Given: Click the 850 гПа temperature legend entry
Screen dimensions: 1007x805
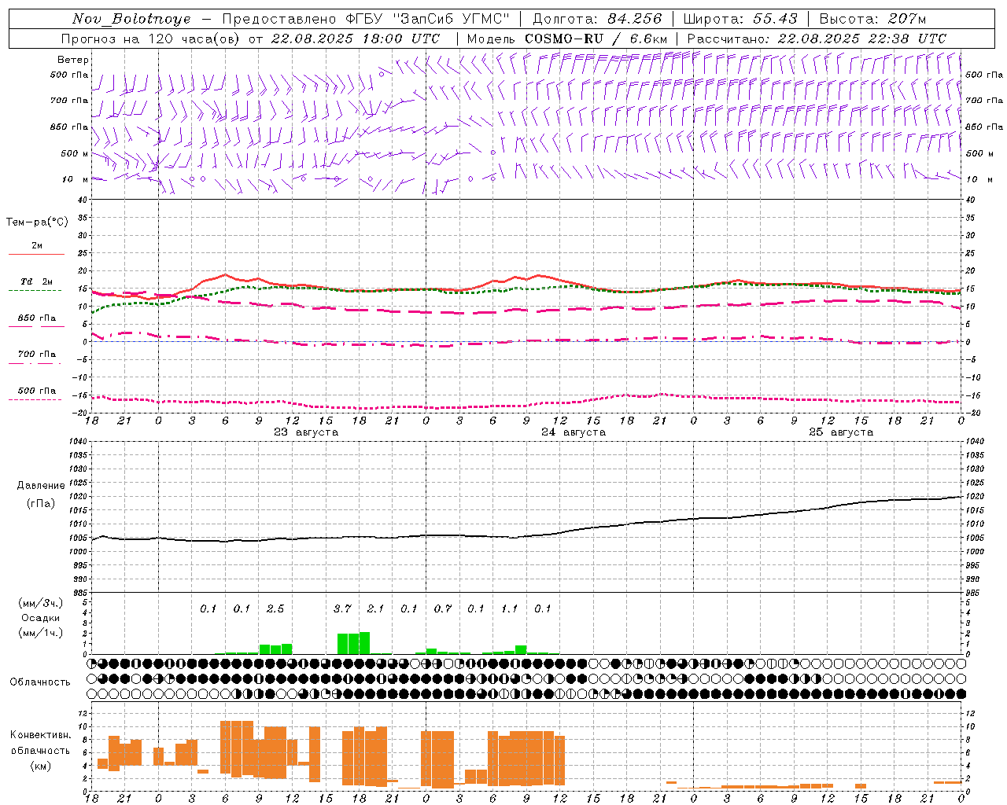Looking at the screenshot, I should point(37,318).
